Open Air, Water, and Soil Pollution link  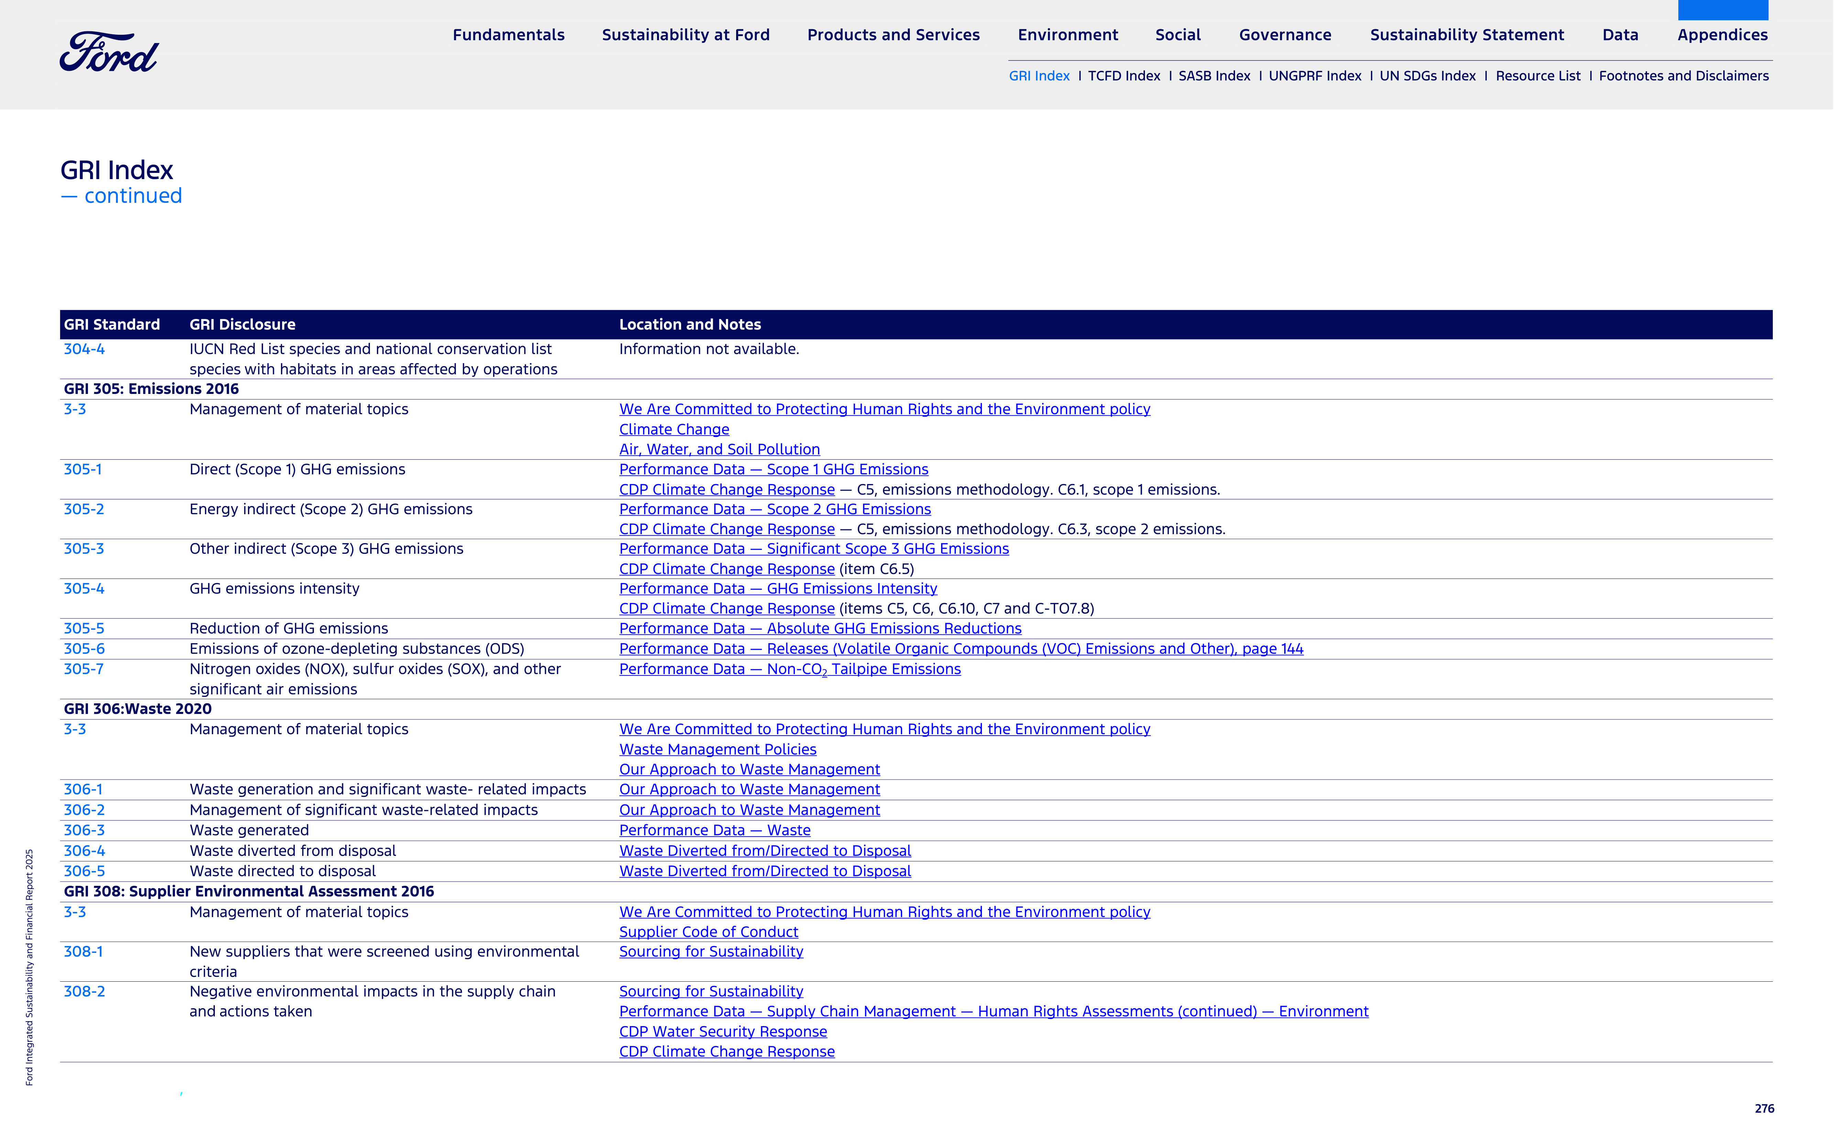point(720,450)
